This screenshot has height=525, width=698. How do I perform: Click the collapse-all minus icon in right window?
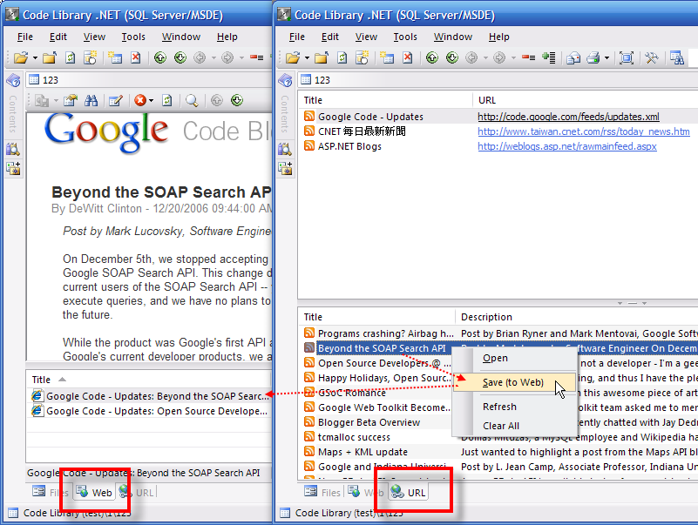coord(528,57)
